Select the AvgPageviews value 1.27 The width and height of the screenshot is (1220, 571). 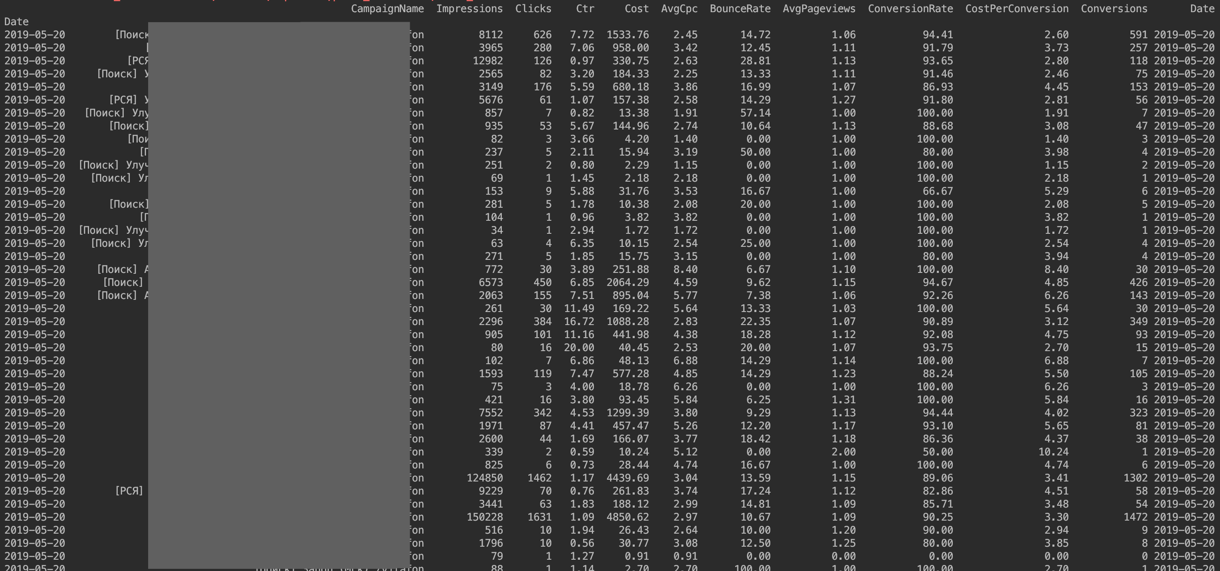(x=843, y=100)
